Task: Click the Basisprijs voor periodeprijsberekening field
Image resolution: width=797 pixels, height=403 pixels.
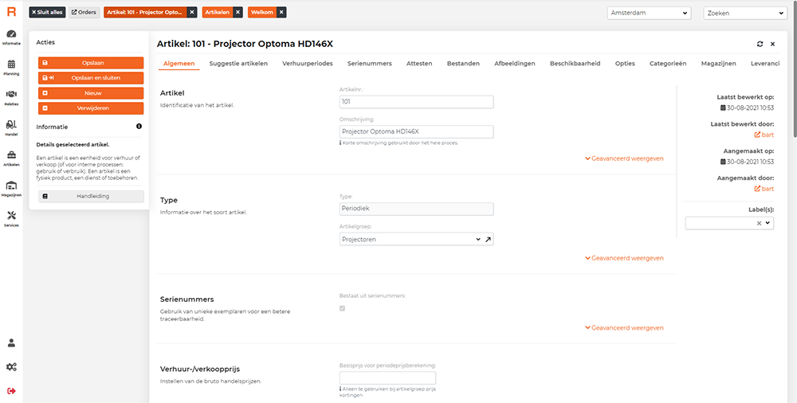Action: [x=387, y=378]
